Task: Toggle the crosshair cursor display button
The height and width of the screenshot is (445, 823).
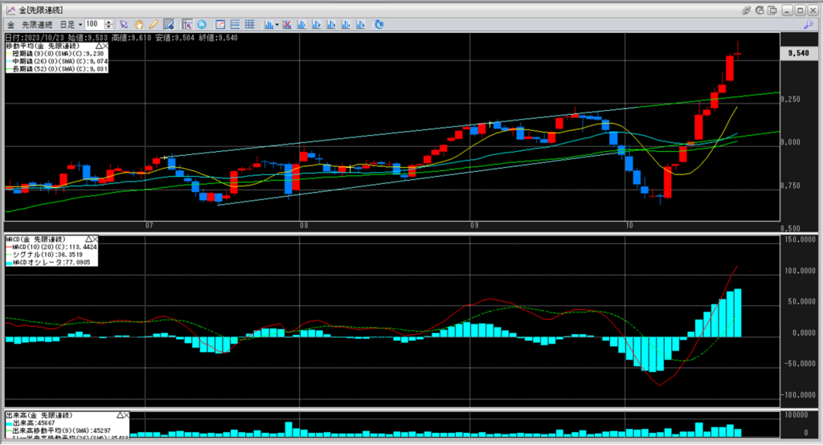Action: tap(187, 24)
